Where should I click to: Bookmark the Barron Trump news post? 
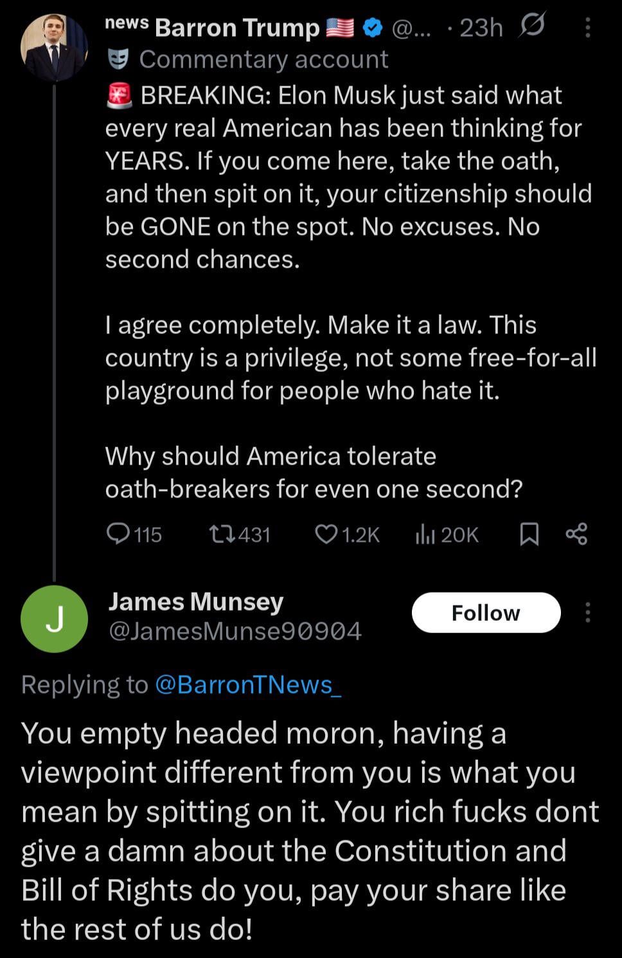click(x=529, y=534)
